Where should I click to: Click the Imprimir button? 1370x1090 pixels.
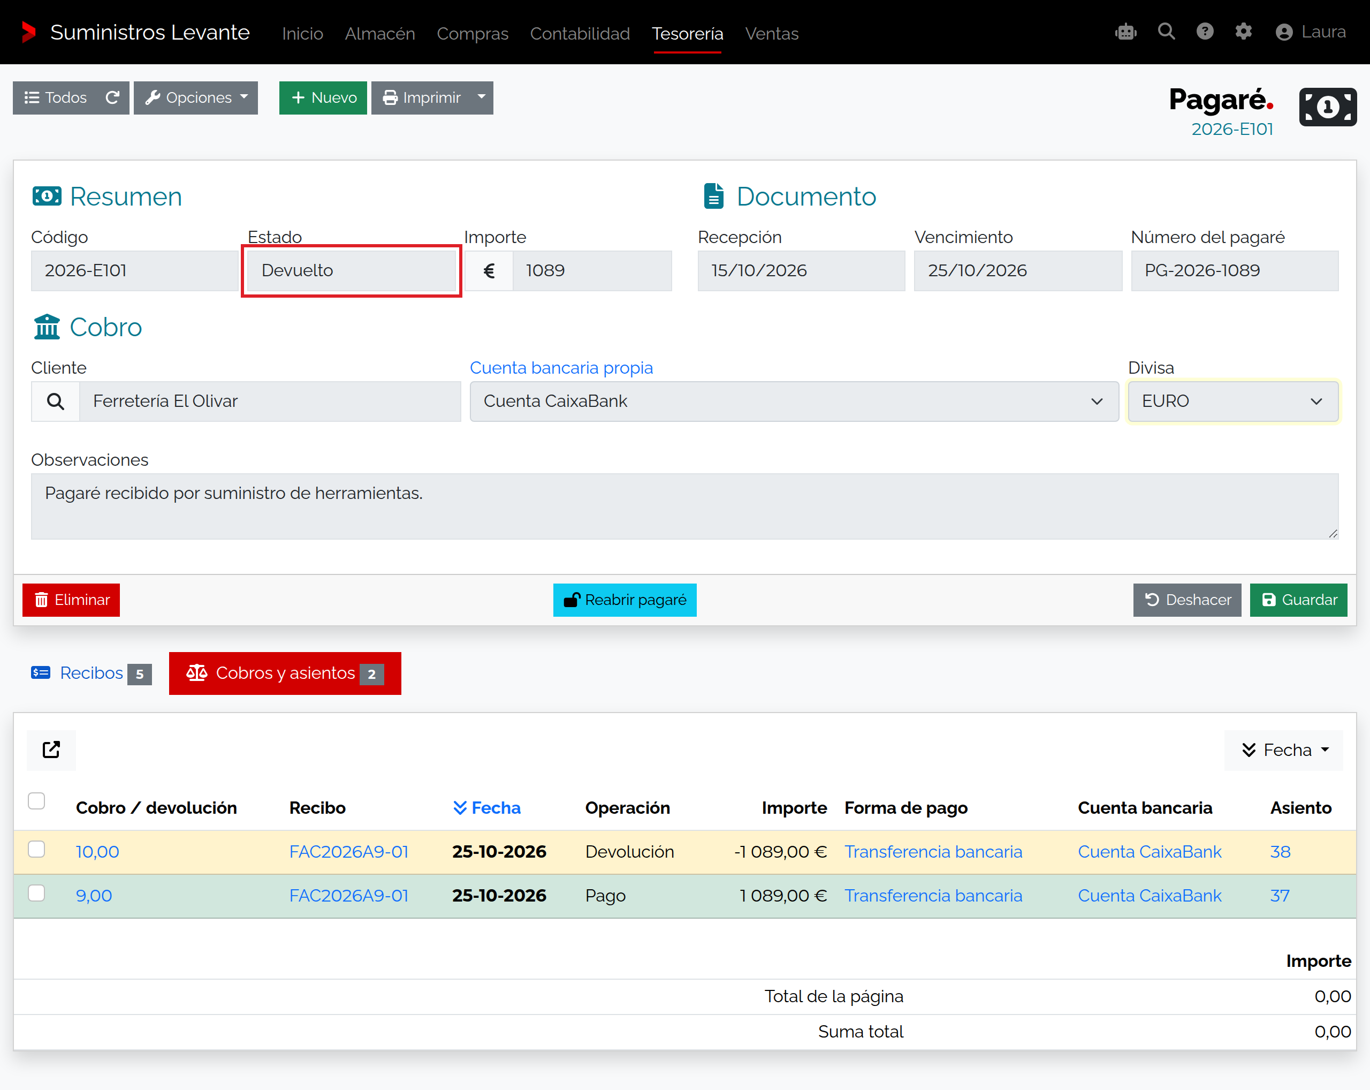[421, 98]
